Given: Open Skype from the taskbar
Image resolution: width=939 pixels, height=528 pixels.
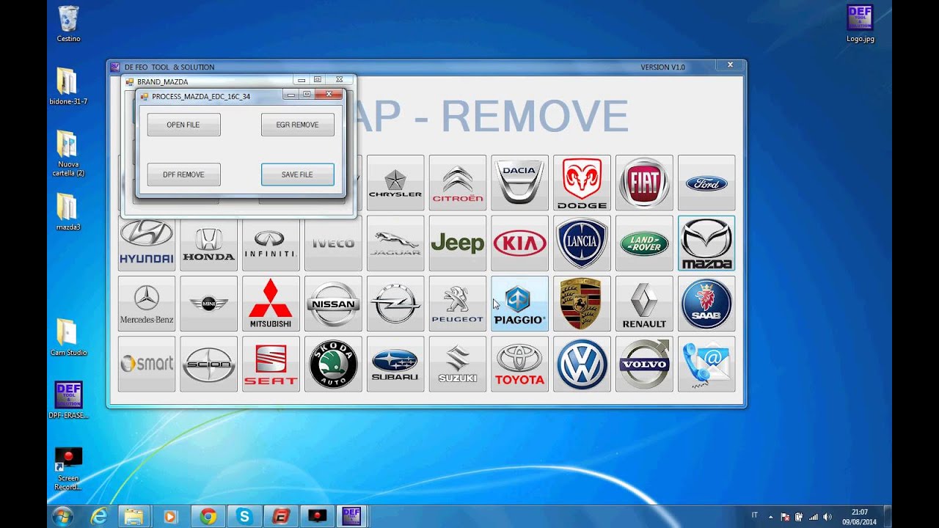Looking at the screenshot, I should 244,516.
